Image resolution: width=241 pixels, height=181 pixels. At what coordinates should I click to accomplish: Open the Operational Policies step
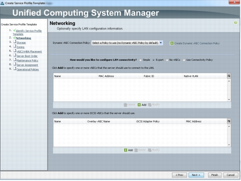pyautogui.click(x=27, y=70)
